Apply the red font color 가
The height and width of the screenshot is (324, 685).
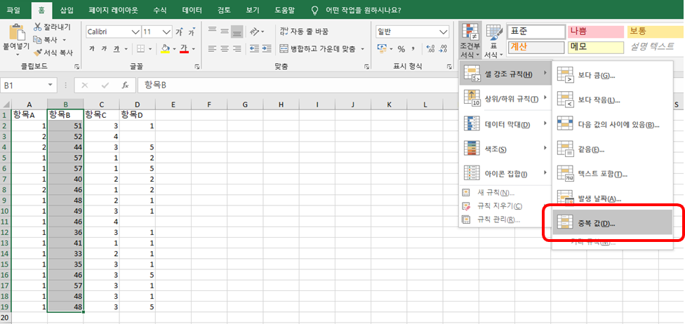(x=184, y=48)
